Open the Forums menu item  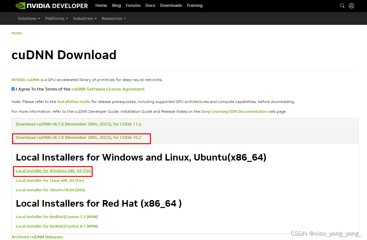[133, 5]
